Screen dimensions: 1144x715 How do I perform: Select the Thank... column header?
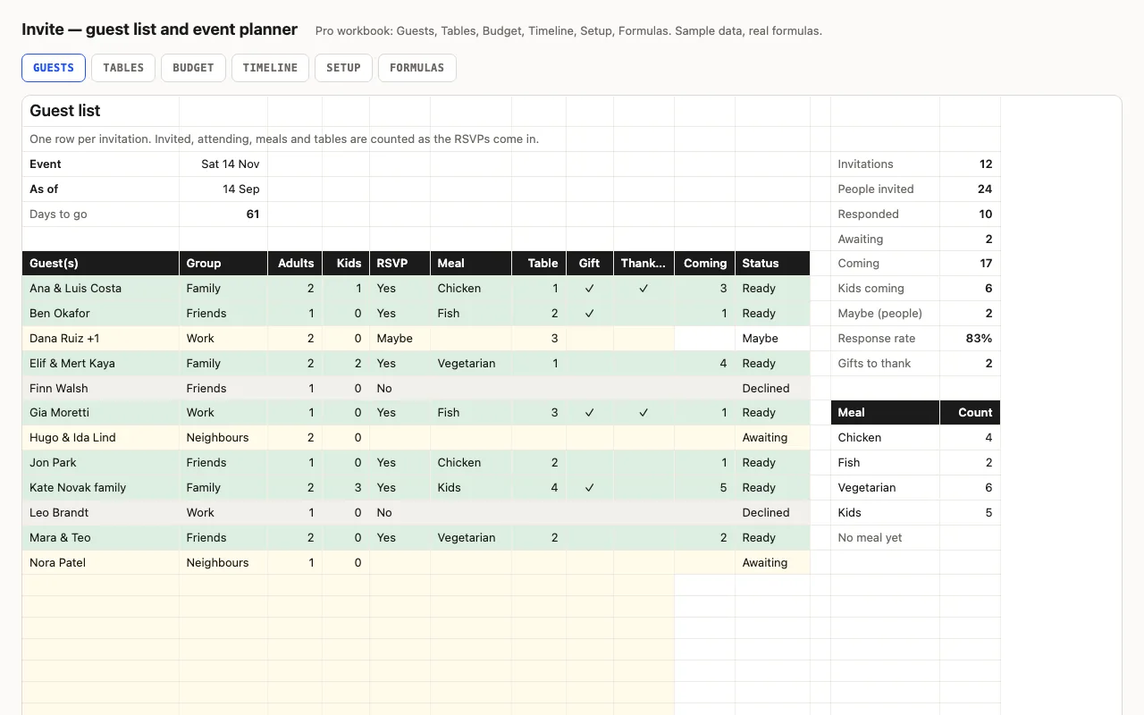(644, 264)
